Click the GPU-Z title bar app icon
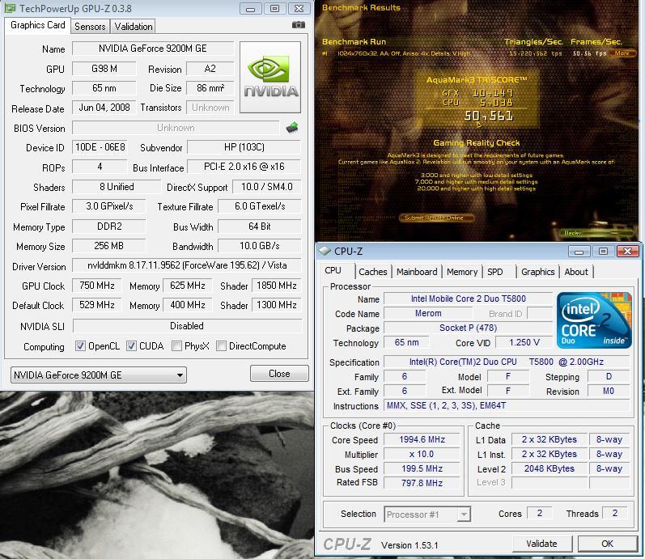Screen dimensions: 645x559 [x=10, y=8]
